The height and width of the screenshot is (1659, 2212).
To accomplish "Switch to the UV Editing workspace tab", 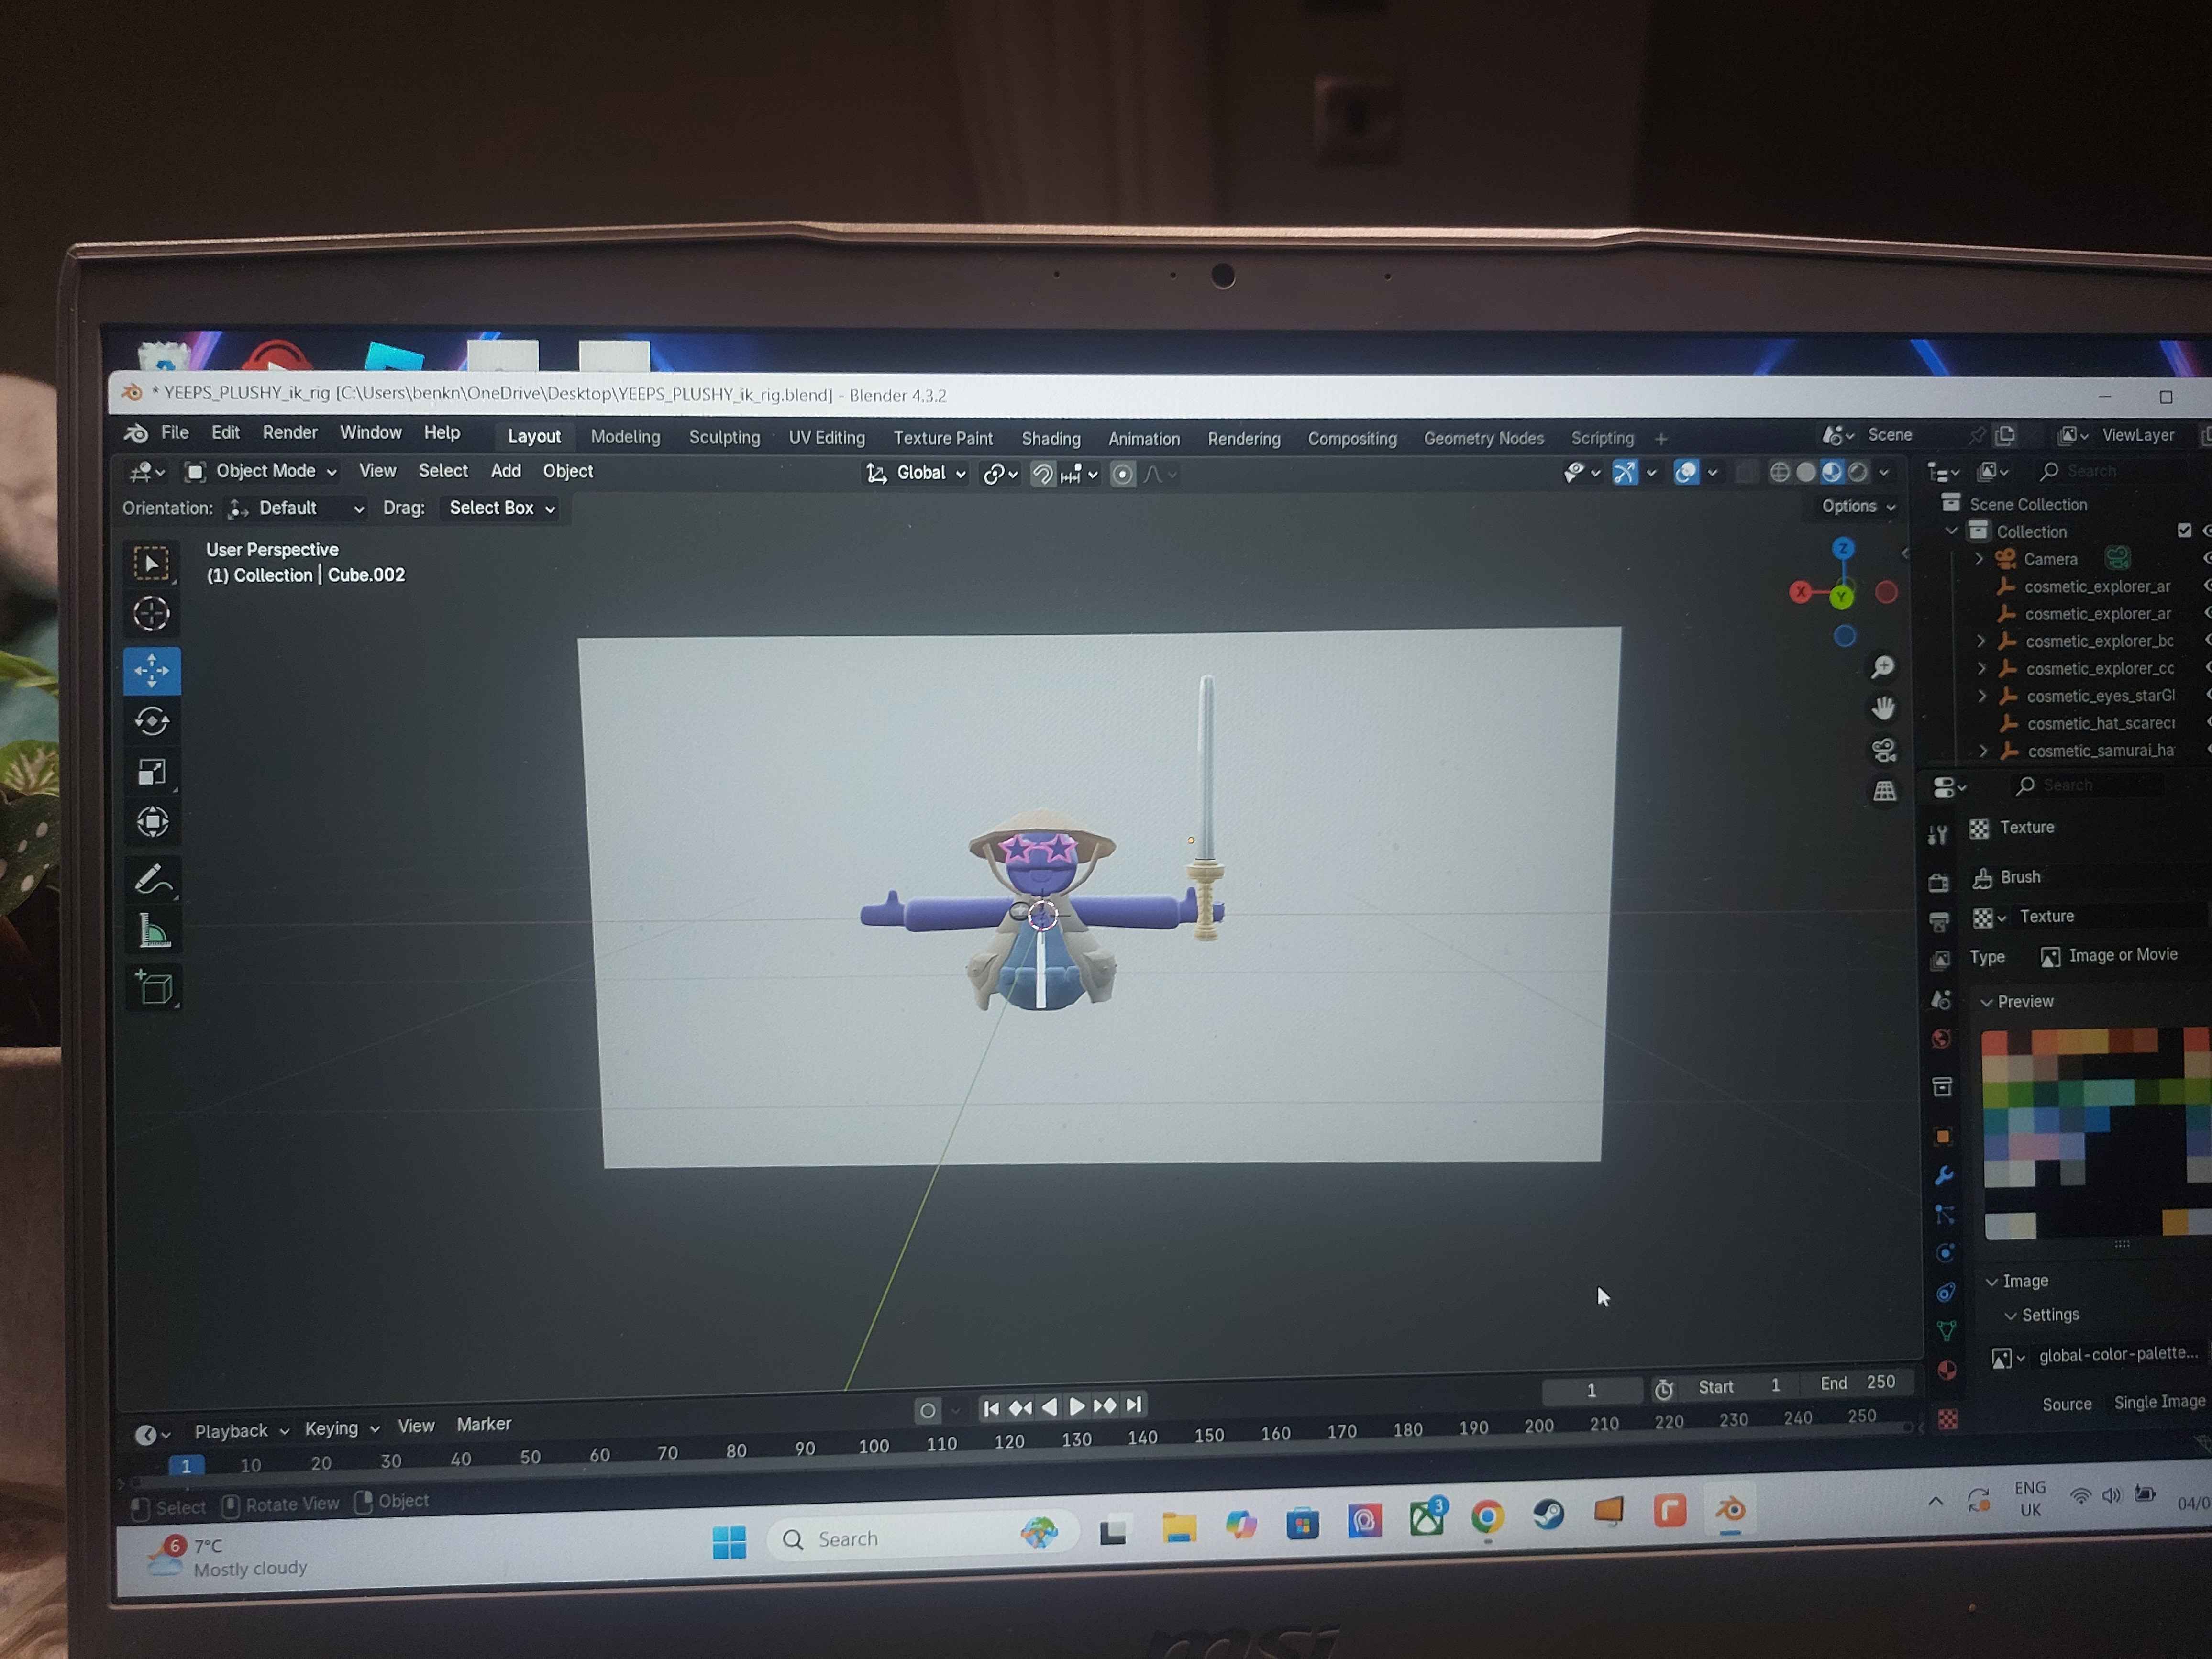I will click(x=826, y=437).
